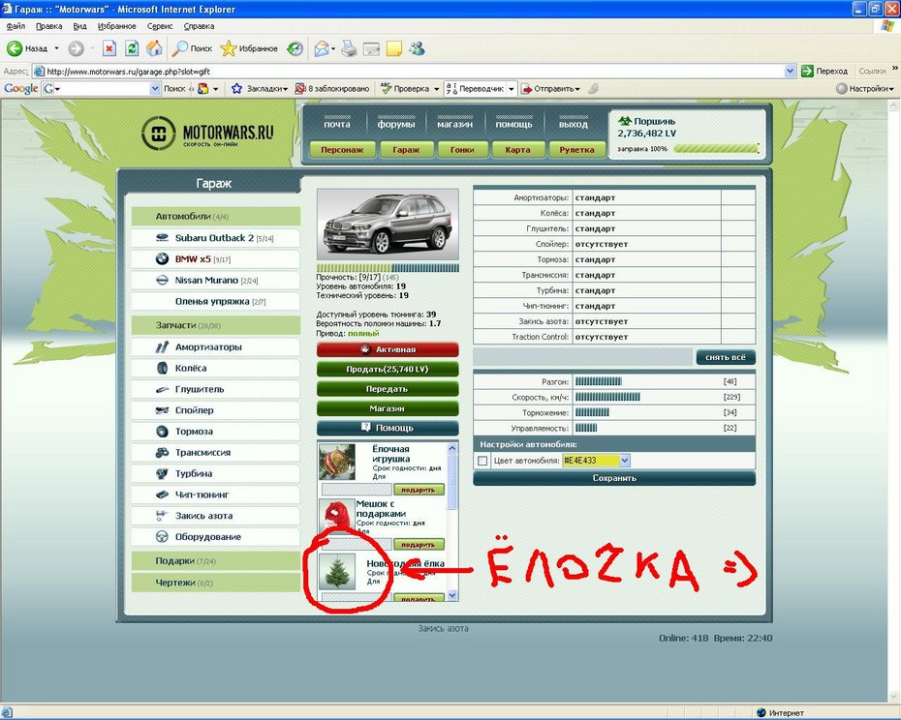The image size is (901, 720).
Task: Click the Messenger people icon in toolbar
Action: point(417,48)
